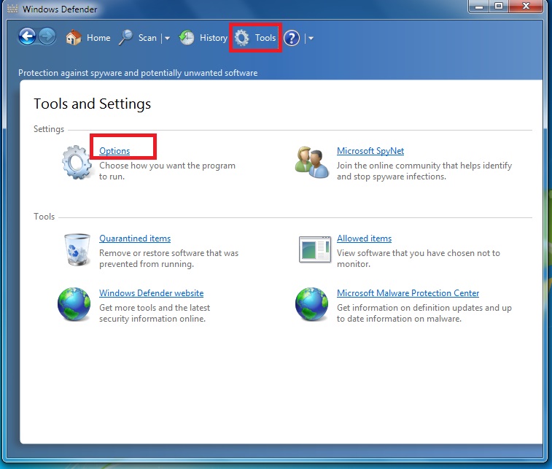Open the Home page label
Screen dimensions: 552x469
[x=98, y=38]
